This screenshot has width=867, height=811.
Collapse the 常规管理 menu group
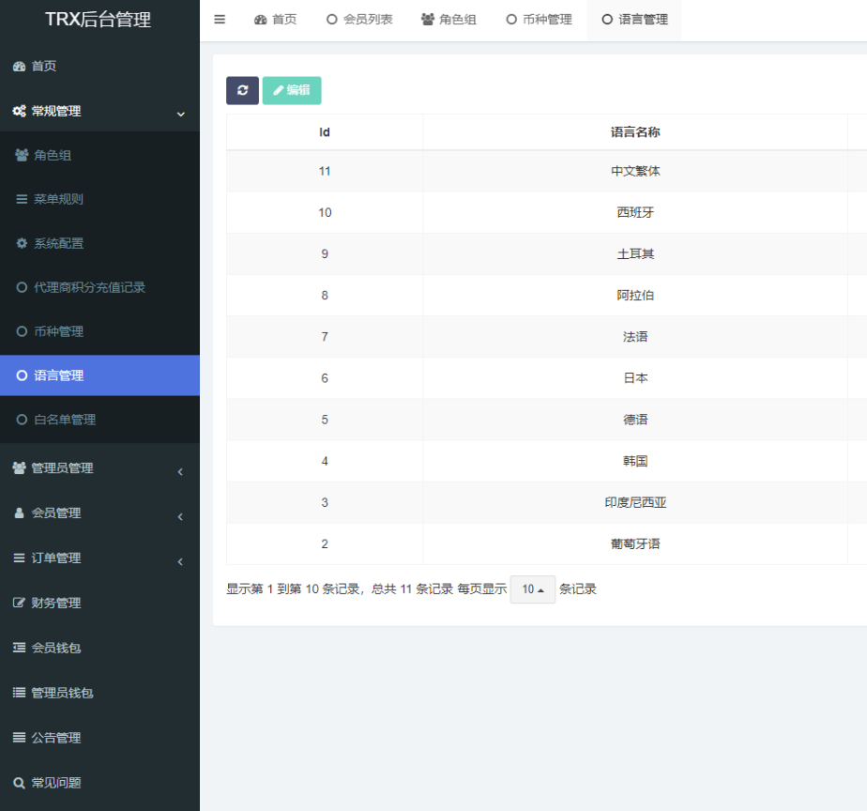click(99, 111)
